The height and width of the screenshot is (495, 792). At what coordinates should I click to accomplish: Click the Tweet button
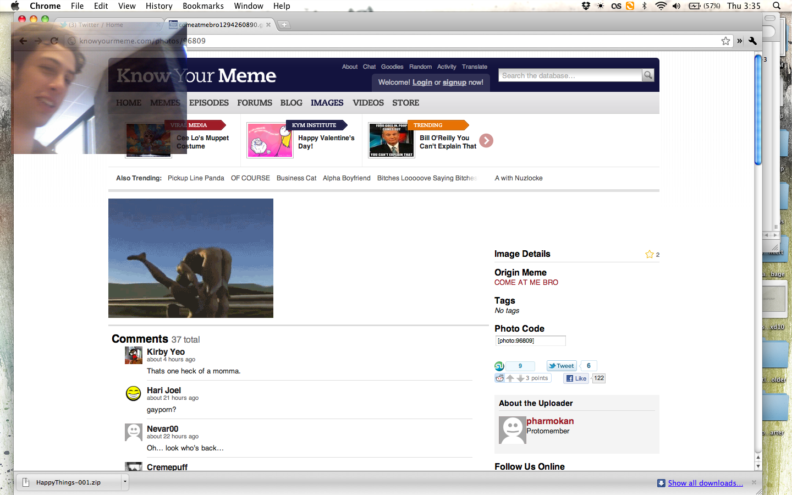coord(562,366)
